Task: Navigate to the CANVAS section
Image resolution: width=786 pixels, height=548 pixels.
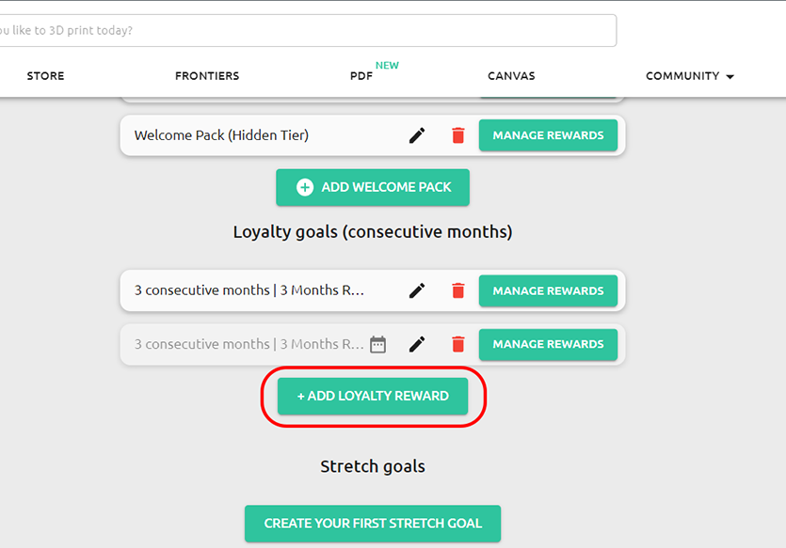Action: (x=511, y=75)
